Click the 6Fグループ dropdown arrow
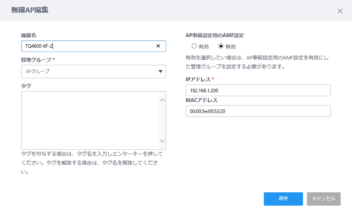 click(160, 72)
